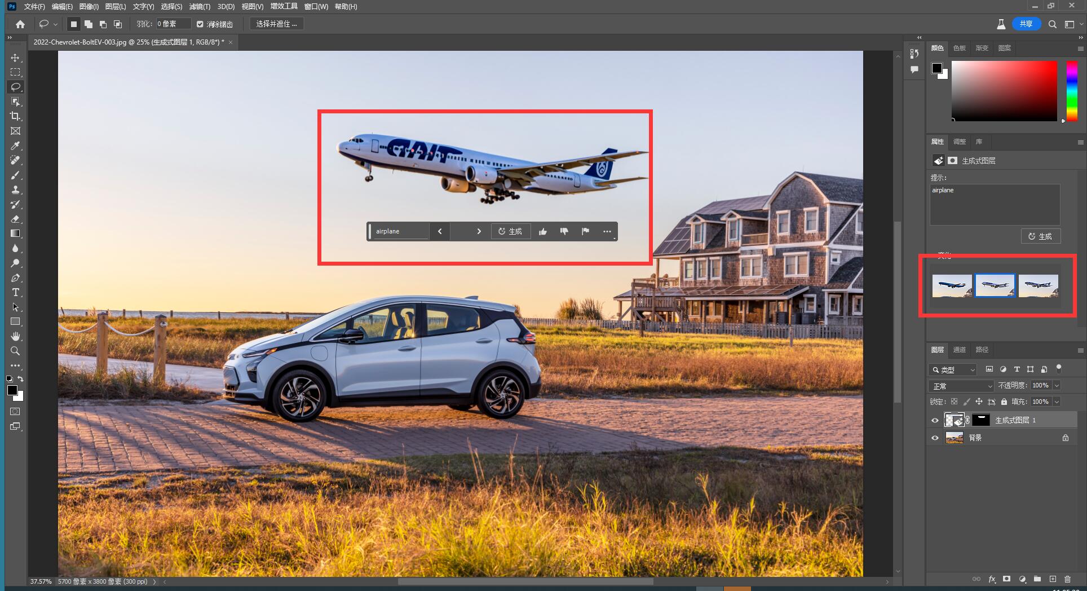This screenshot has height=591, width=1087.
Task: Toggle lock transparent pixels
Action: click(x=954, y=402)
